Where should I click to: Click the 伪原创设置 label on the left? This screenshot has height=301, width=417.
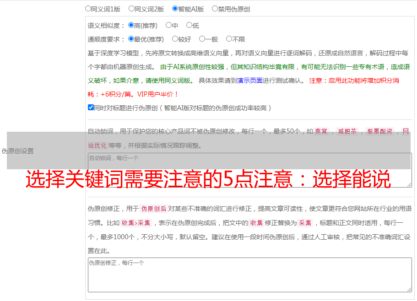click(18, 151)
